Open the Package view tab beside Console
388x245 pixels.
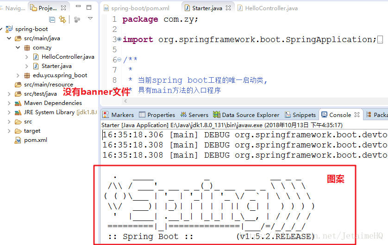(x=377, y=115)
